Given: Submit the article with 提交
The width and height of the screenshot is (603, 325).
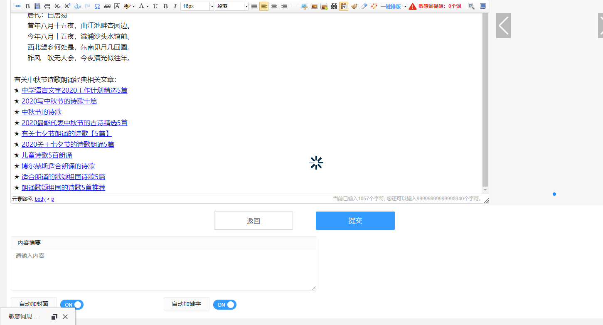Looking at the screenshot, I should point(355,221).
